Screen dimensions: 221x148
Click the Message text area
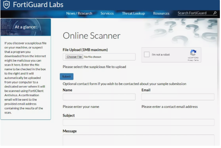click(x=139, y=140)
